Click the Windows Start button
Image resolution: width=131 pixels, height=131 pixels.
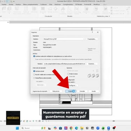point(17,128)
